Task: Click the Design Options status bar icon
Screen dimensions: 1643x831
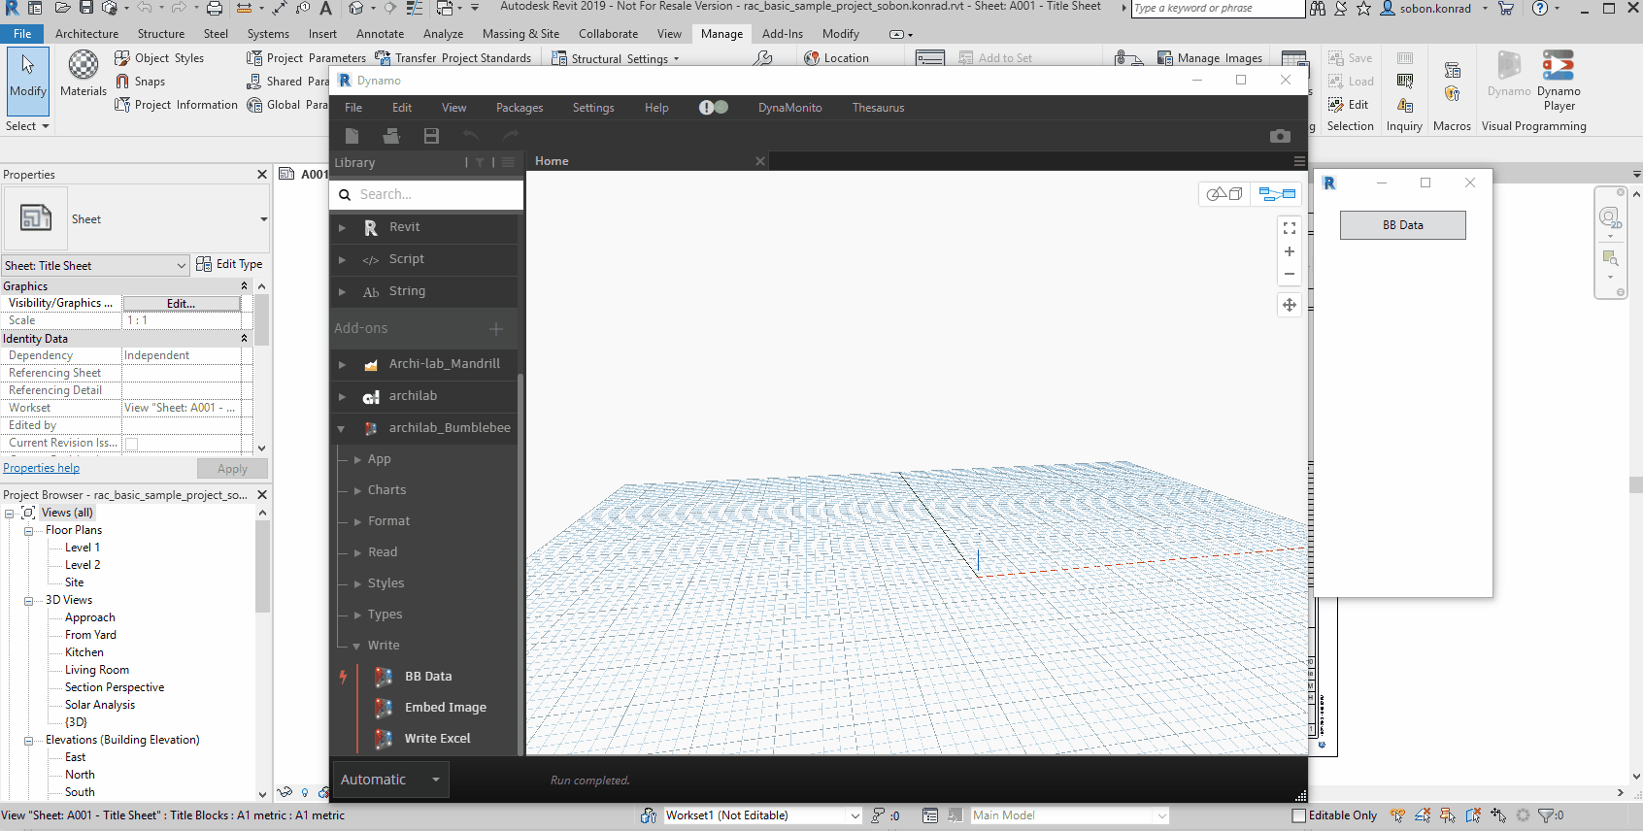Action: 929,815
